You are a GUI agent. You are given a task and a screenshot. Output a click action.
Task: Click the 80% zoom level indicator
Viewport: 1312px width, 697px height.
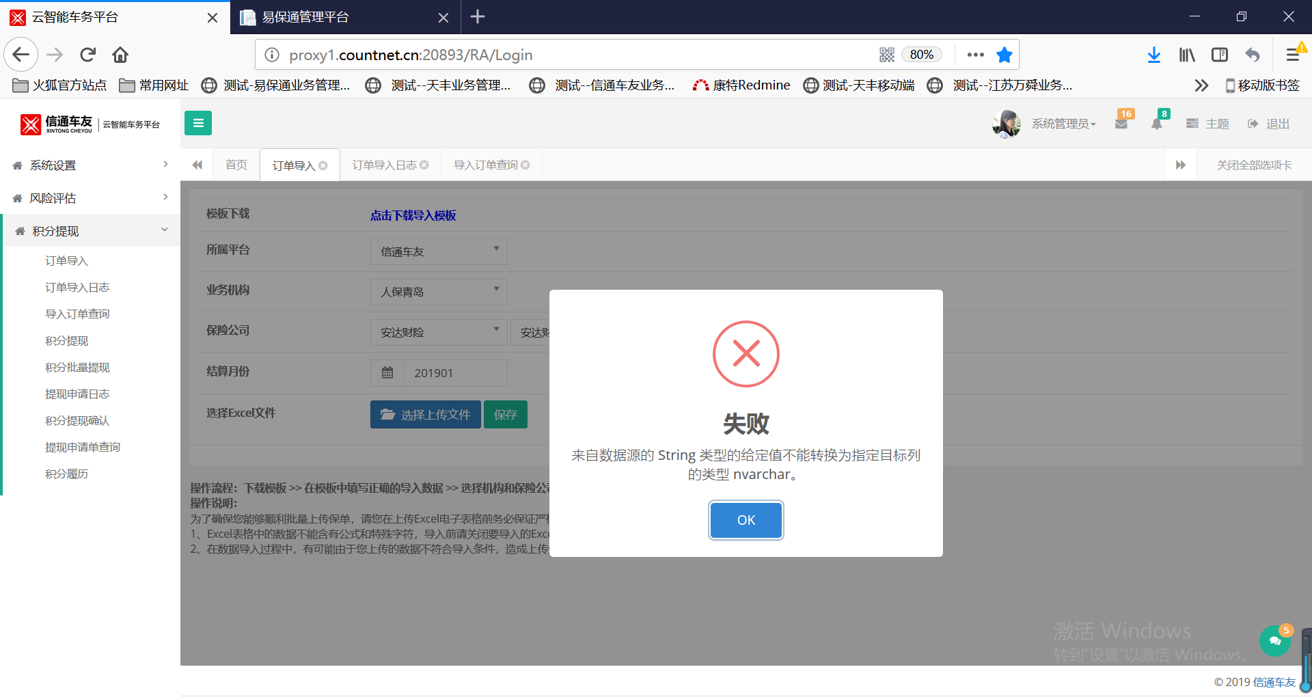922,55
